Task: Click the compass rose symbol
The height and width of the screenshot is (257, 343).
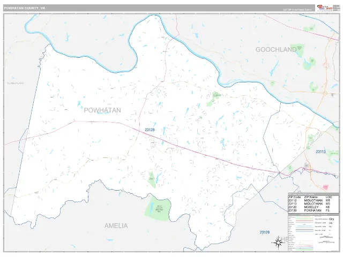Action: 278,243
